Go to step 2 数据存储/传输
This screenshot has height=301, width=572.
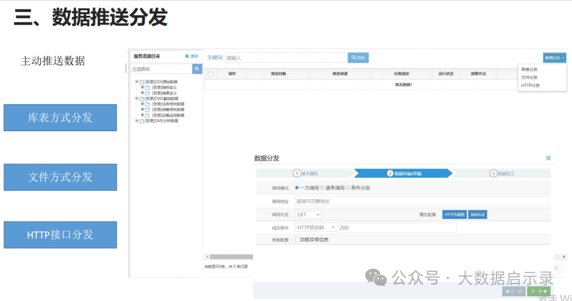[x=404, y=174]
